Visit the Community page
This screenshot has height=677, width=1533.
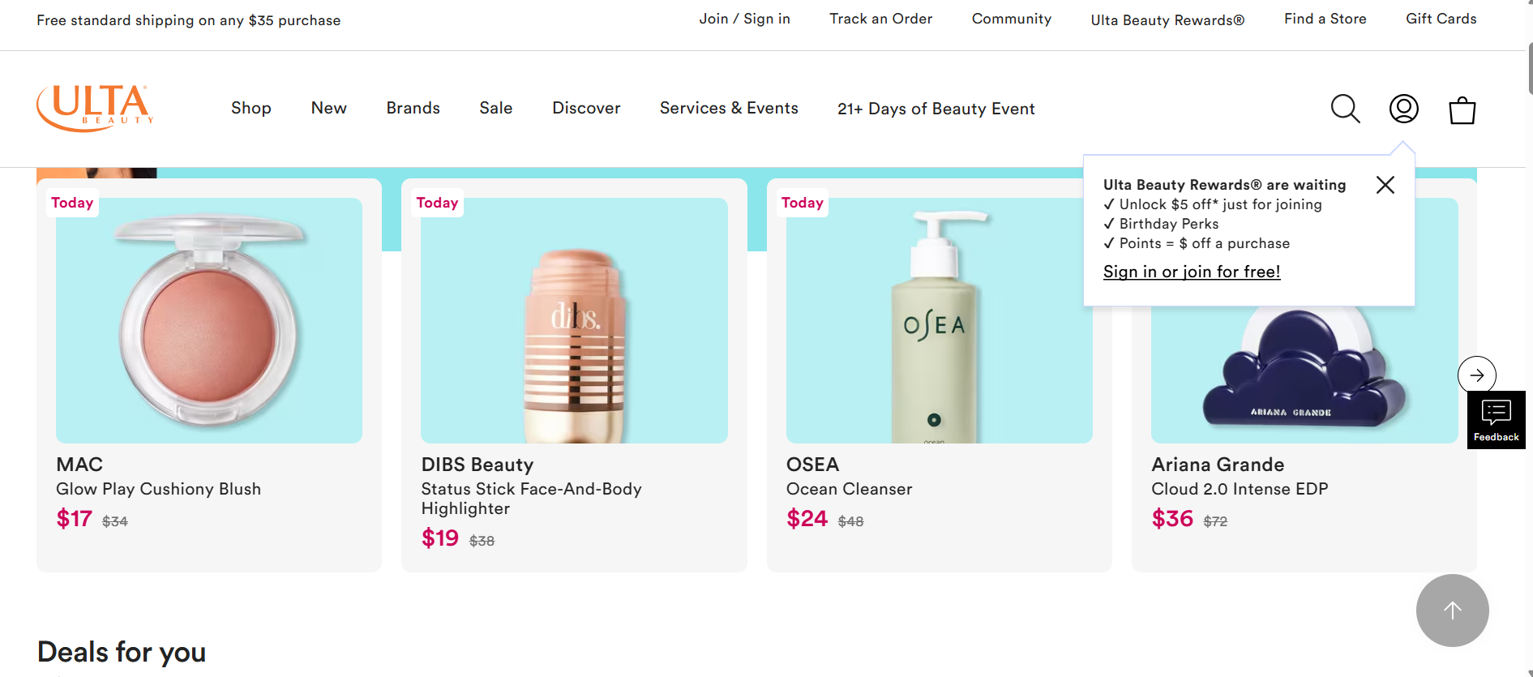click(x=1011, y=19)
